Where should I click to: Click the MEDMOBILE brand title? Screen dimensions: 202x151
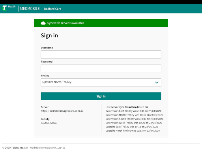(x=30, y=9)
